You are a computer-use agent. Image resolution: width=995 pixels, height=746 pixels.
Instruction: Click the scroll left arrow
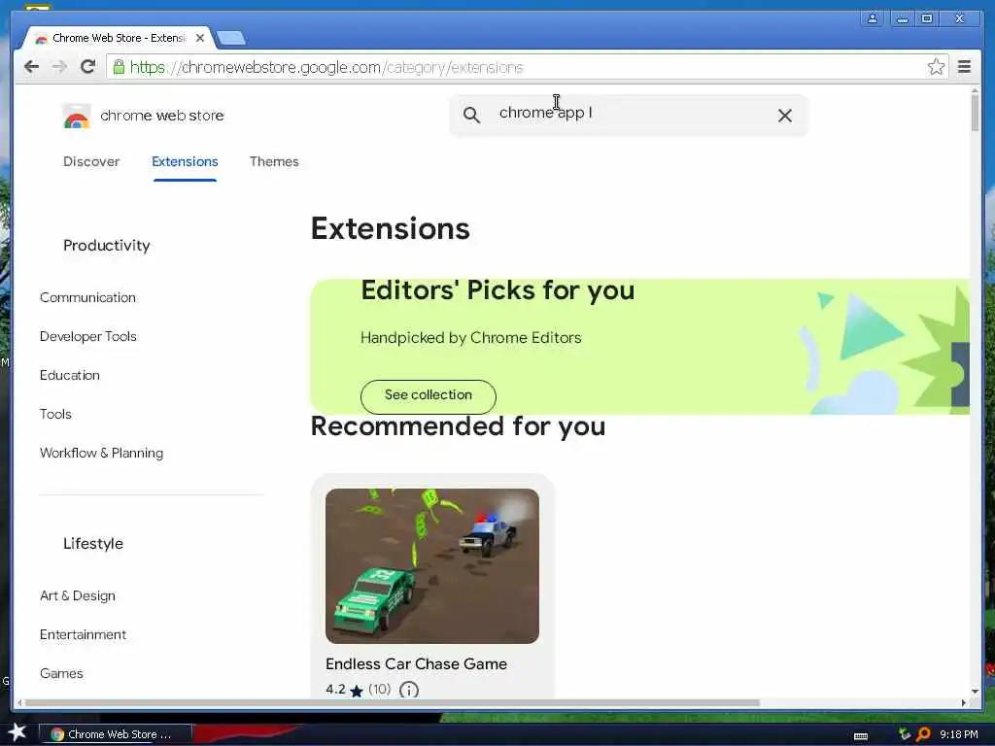tap(19, 703)
